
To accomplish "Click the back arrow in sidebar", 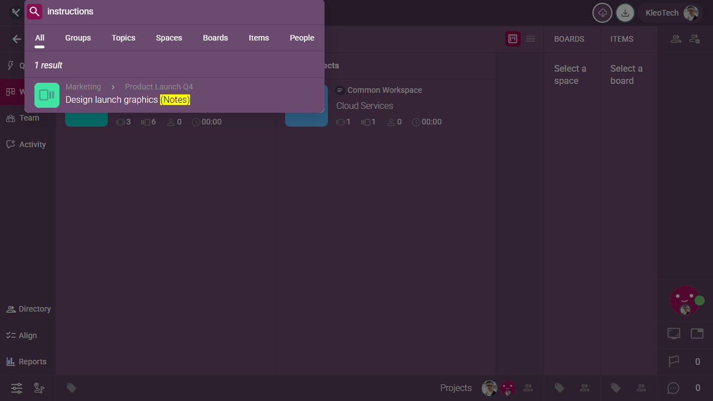I will 17,39.
